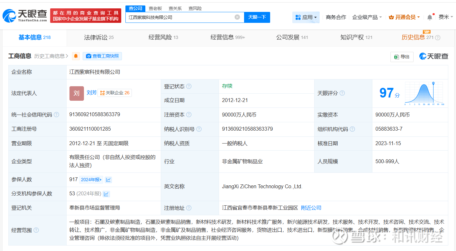Switch to the 查公司 search tab
This screenshot has width=456, height=251.
135,8
